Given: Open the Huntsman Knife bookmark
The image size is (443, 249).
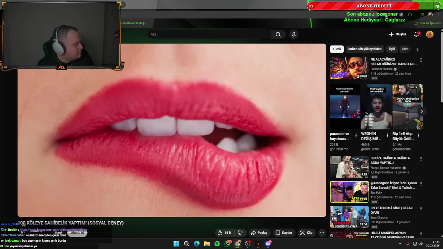Looking at the screenshot, I should (x=133, y=23).
